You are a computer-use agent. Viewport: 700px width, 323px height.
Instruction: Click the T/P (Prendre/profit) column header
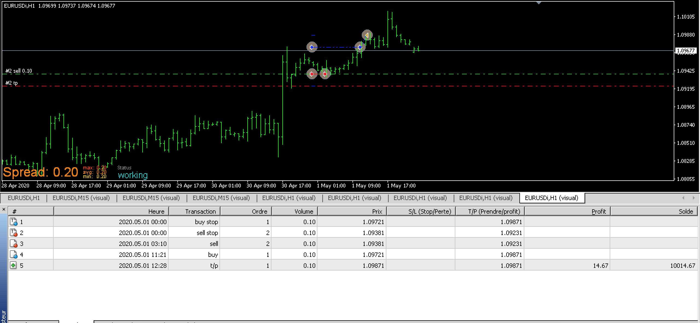[490, 211]
